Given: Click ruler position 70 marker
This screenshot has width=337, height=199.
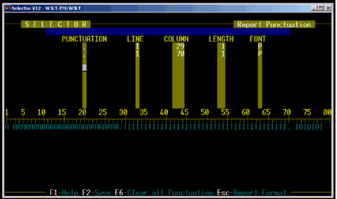Looking at the screenshot, I should tap(287, 112).
